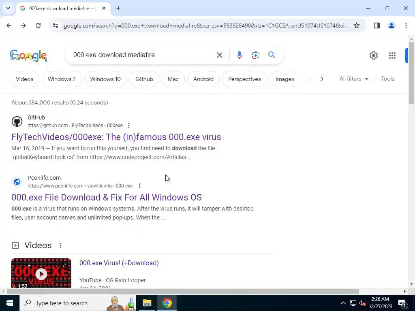415x311 pixels.
Task: Go back to the previous page
Action: [9, 26]
